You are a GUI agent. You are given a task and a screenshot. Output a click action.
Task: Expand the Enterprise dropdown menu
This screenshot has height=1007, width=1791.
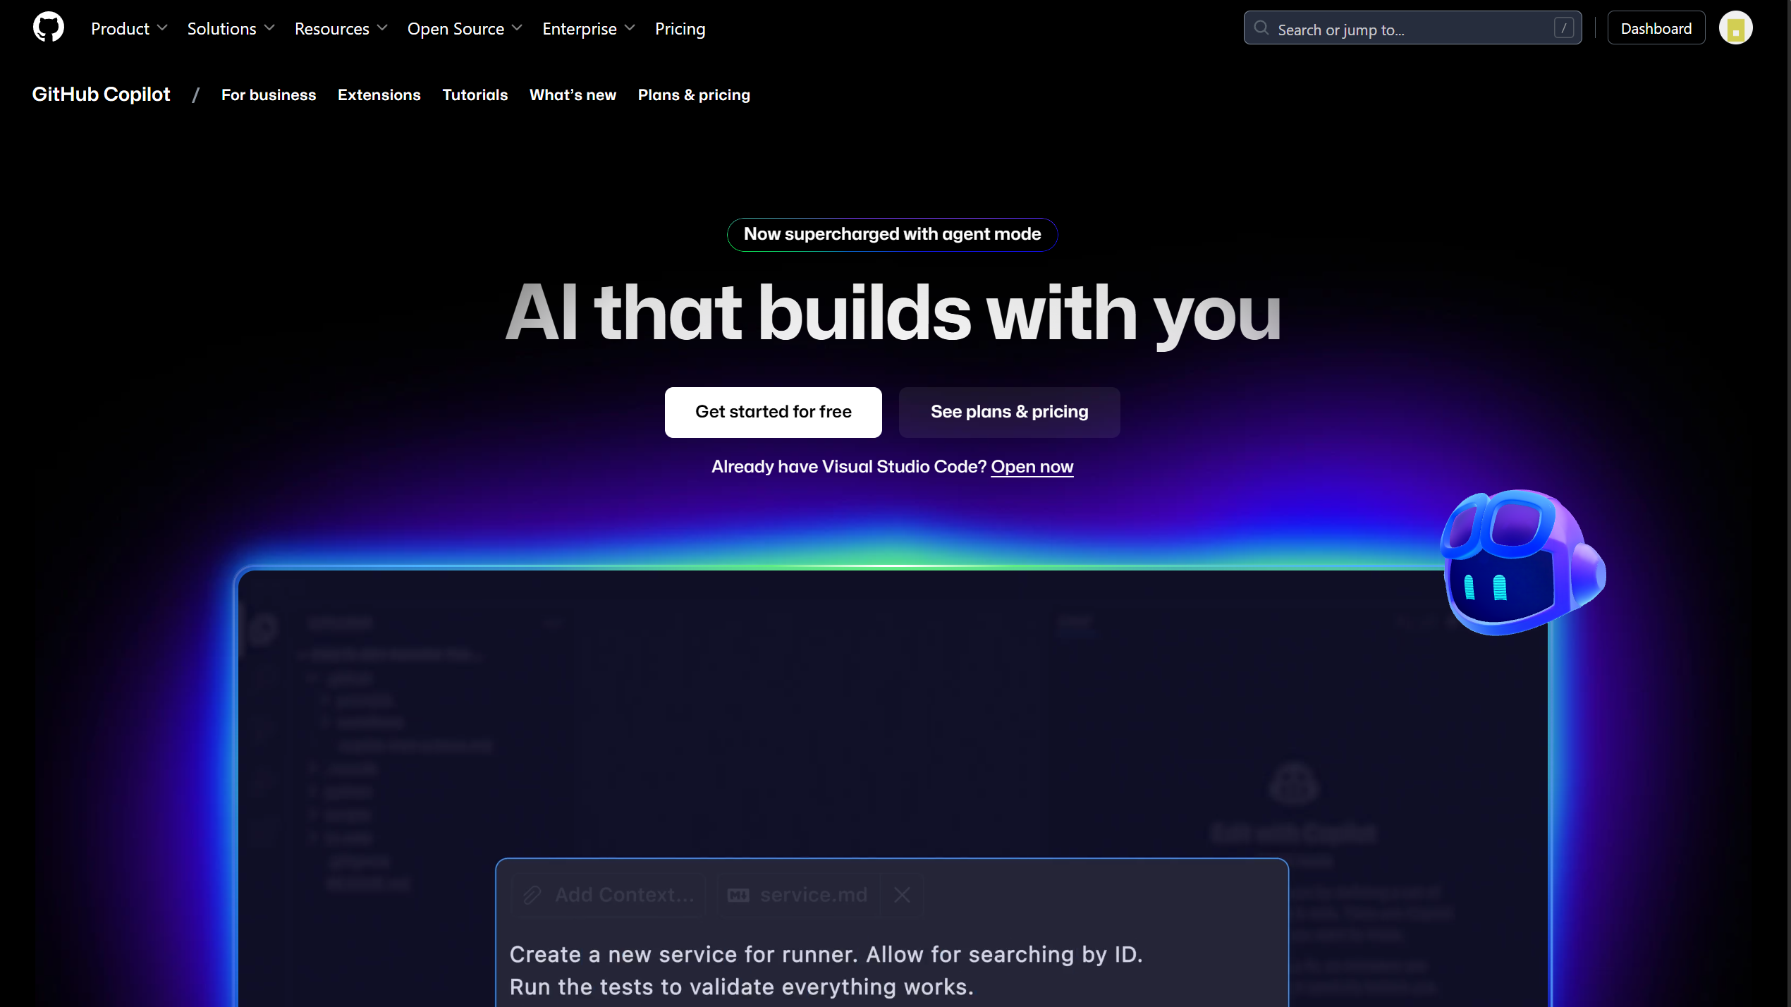coord(589,29)
